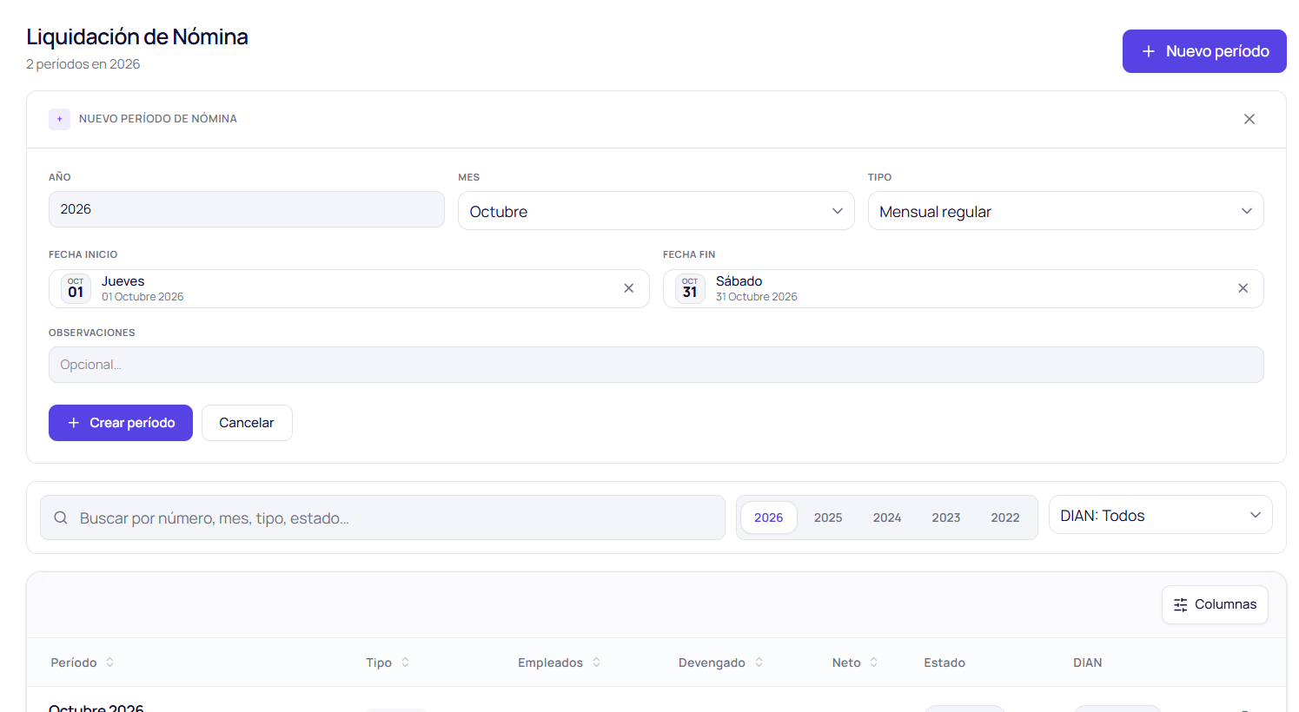Open the Mes dropdown showing Octubre
Viewport: 1299px width, 712px height.
(656, 211)
